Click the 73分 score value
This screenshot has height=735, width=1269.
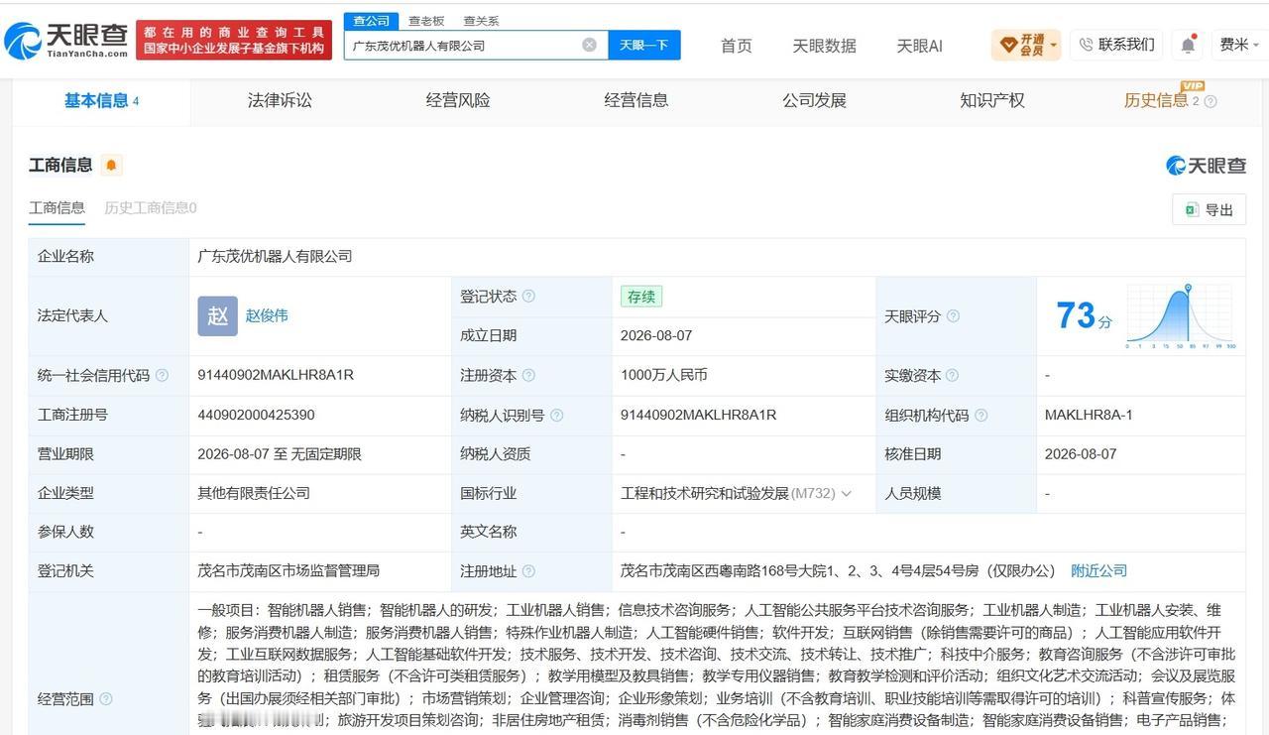pyautogui.click(x=1084, y=316)
